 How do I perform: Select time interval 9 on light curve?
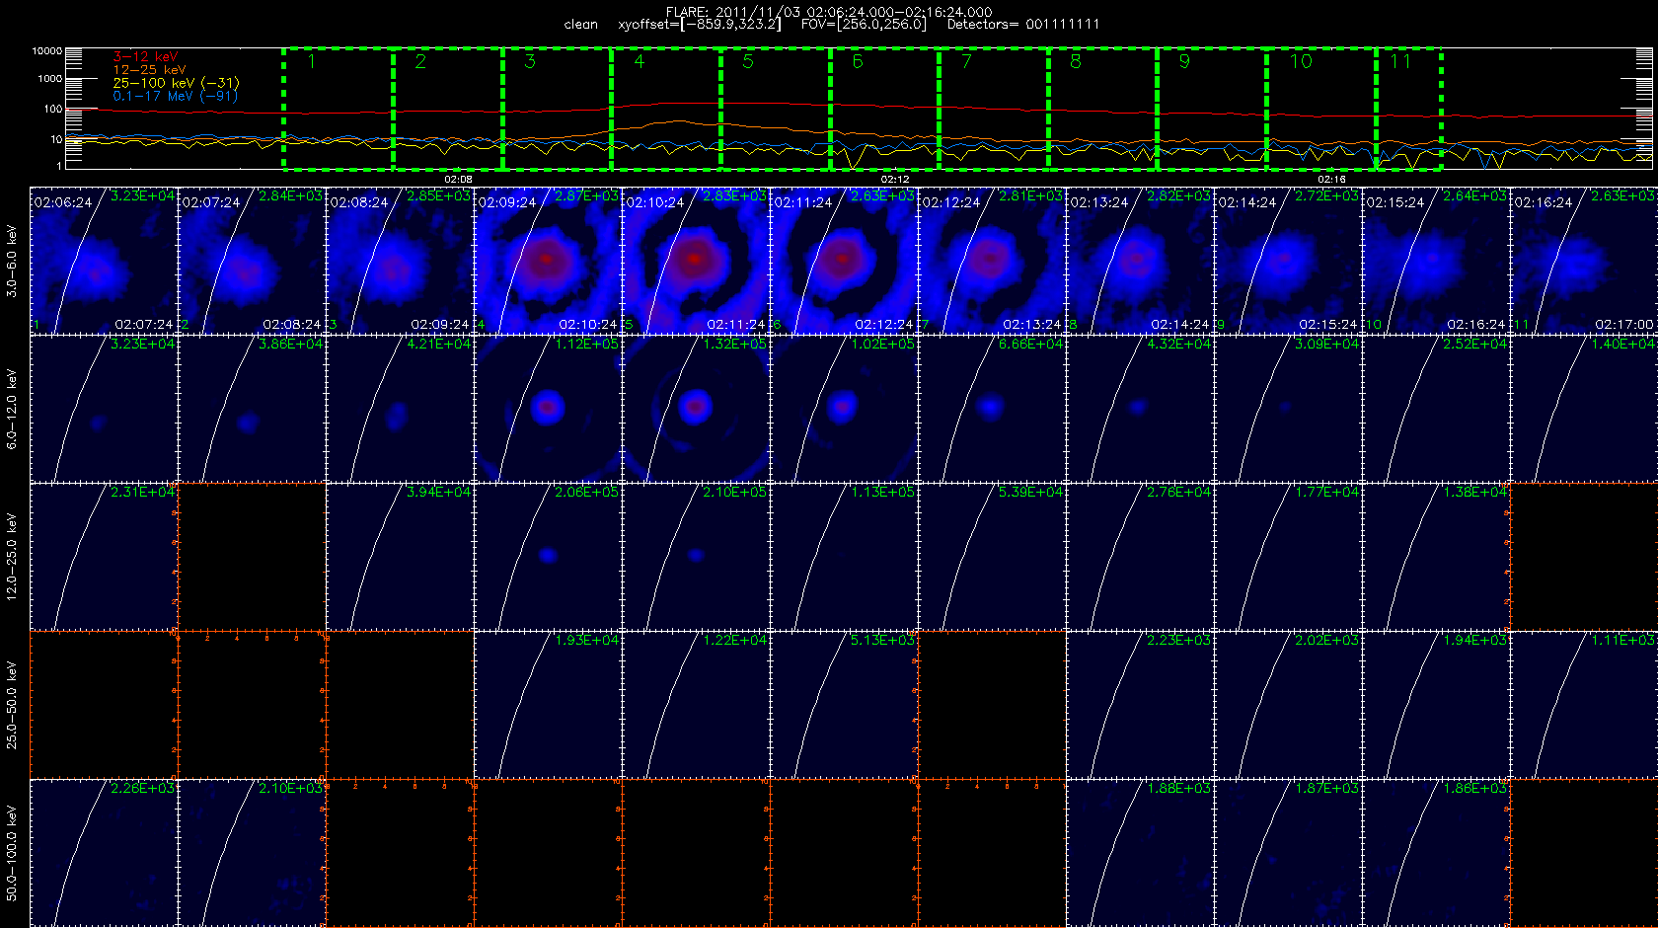[x=1212, y=109]
